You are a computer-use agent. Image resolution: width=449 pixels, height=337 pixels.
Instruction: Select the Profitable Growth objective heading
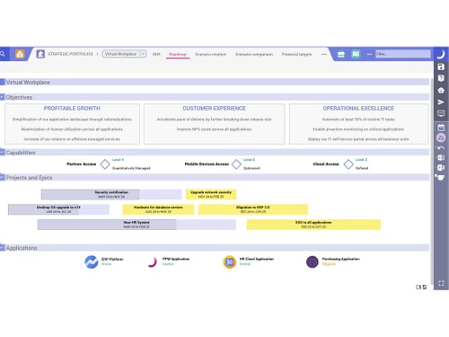click(x=72, y=108)
